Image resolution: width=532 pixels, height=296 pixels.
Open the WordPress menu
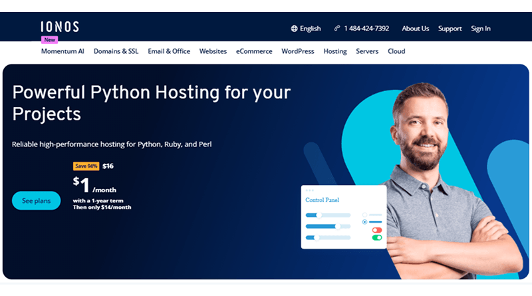(x=297, y=51)
